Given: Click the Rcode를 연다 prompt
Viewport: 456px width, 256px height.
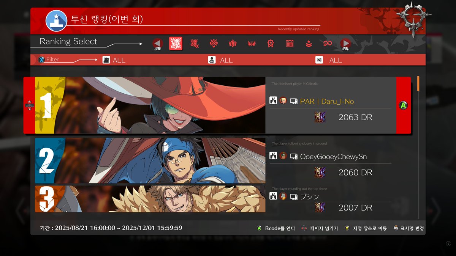Looking at the screenshot, I should [x=276, y=228].
